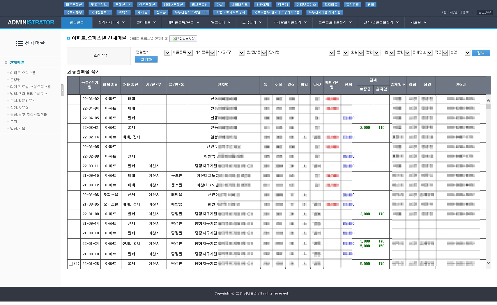497x305 pixels.
Task: Check the box in the 22-01-28 row
Action: pos(70,264)
